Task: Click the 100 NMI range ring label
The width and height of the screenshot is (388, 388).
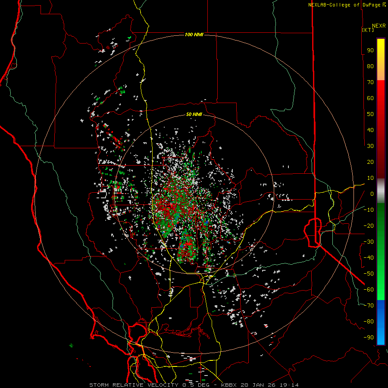Action: click(x=194, y=34)
